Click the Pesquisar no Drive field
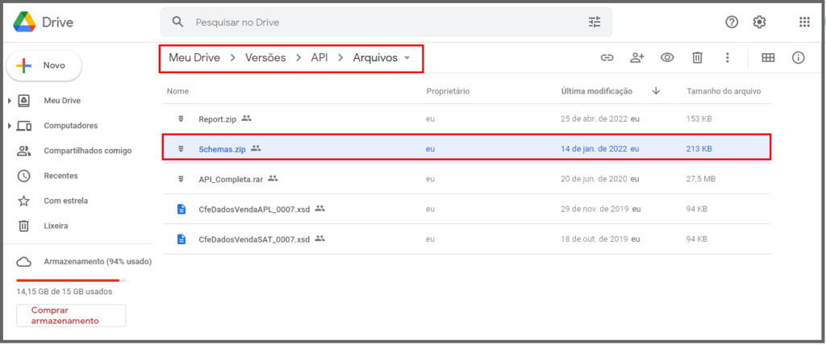Image resolution: width=826 pixels, height=345 pixels. [379, 22]
